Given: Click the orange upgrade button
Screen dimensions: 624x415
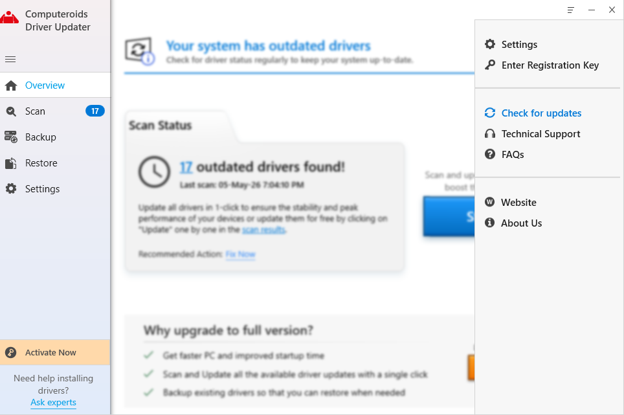Looking at the screenshot, I should click(472, 368).
